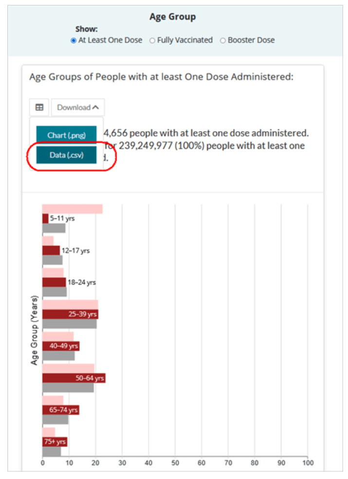Click the 18-24 yrs dark red bar
Viewport: 348px width, 479px height.
tap(54, 282)
